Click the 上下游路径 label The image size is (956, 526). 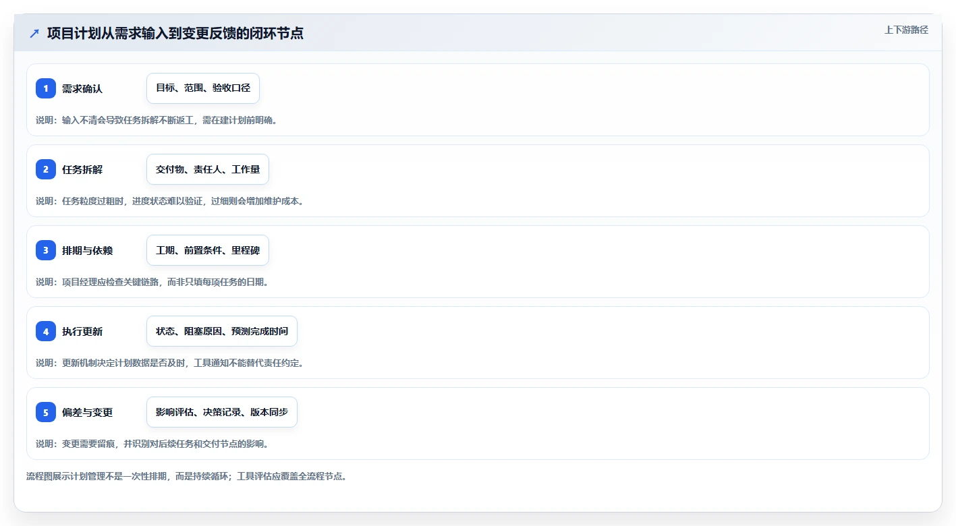pyautogui.click(x=906, y=30)
